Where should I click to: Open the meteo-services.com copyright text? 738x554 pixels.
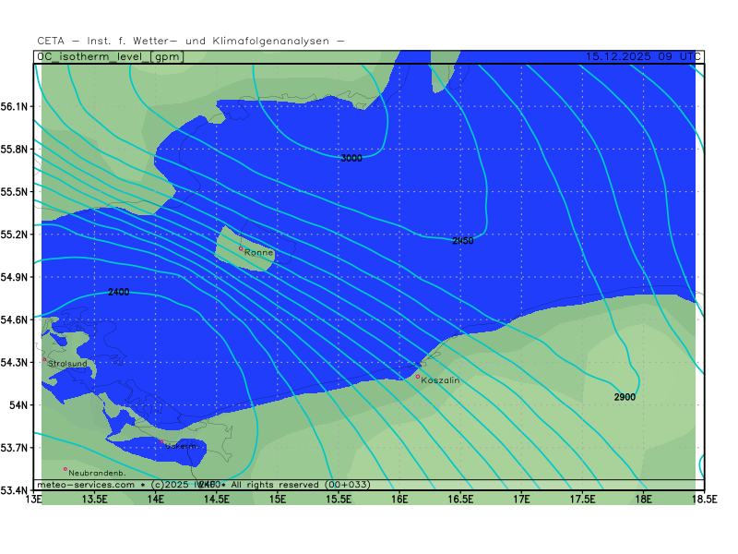pos(87,485)
